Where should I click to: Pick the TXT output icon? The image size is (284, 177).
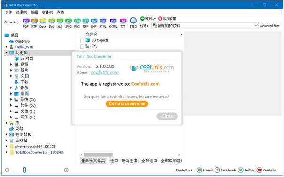coord(123,21)
